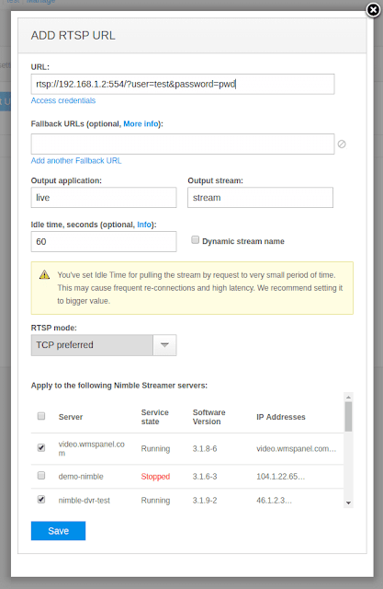Click the red Stopped status text
This screenshot has height=589, width=383.
pyautogui.click(x=155, y=477)
